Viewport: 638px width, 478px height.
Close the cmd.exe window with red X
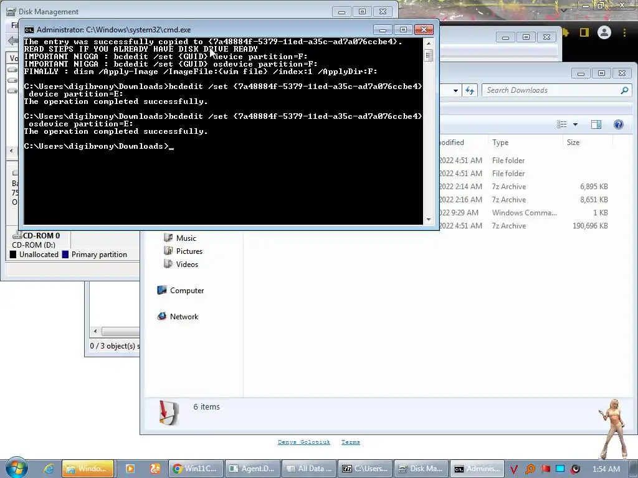tap(424, 30)
